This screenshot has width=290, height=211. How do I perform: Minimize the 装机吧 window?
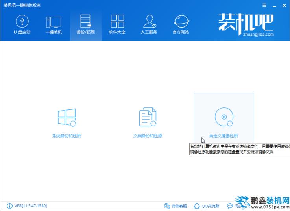coord(275,6)
